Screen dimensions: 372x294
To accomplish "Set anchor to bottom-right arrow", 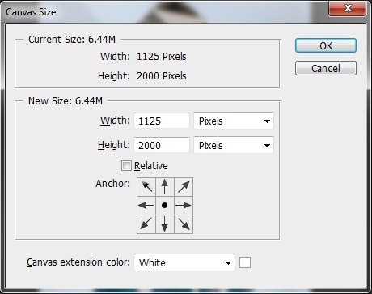I will (184, 224).
